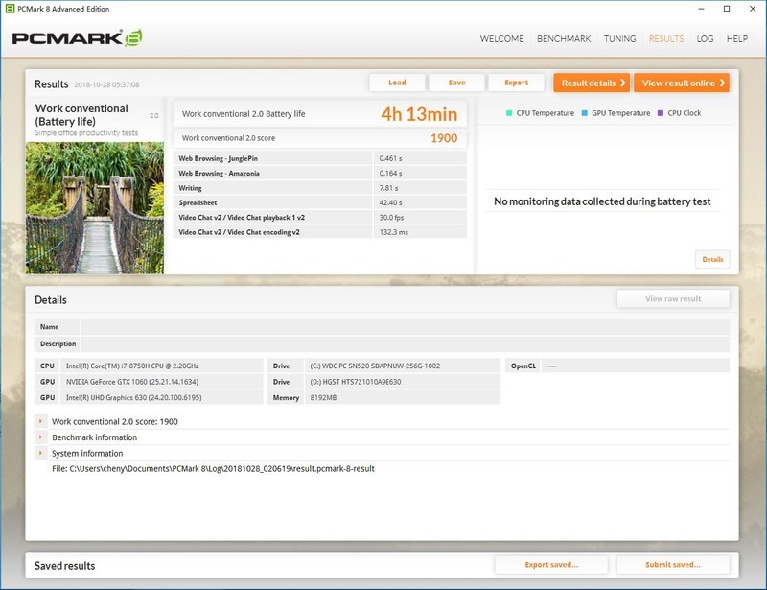Click the Export button
Viewport: 767px width, 590px height.
[516, 83]
